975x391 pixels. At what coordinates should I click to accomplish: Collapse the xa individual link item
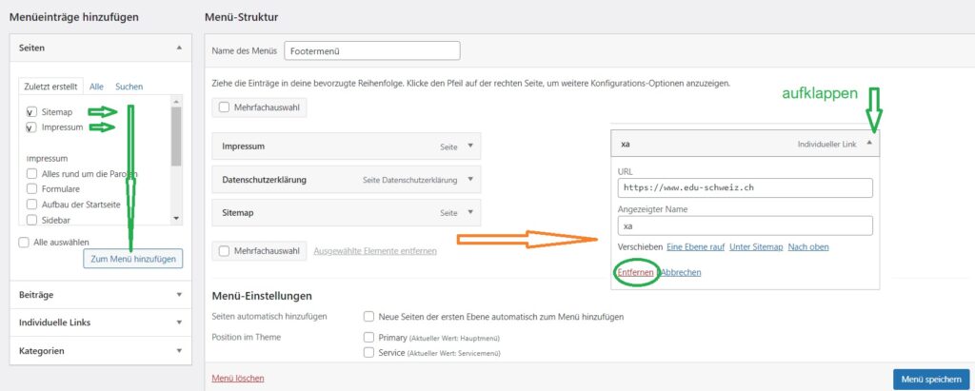click(868, 144)
